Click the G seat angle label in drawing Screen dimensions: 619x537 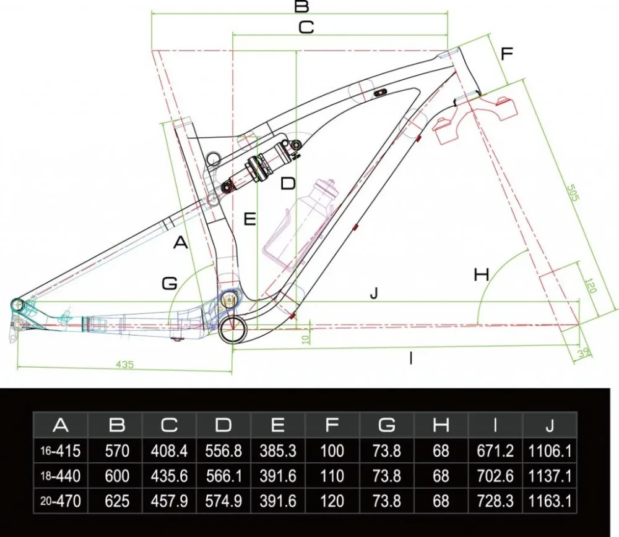point(170,283)
